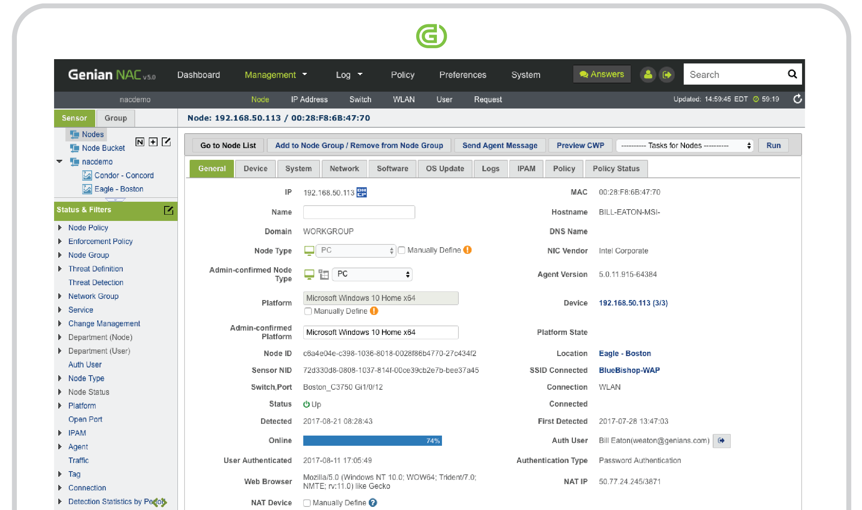Screen dimensions: 862x510
Task: Select Threat Detection in filters list
Action: (x=96, y=282)
